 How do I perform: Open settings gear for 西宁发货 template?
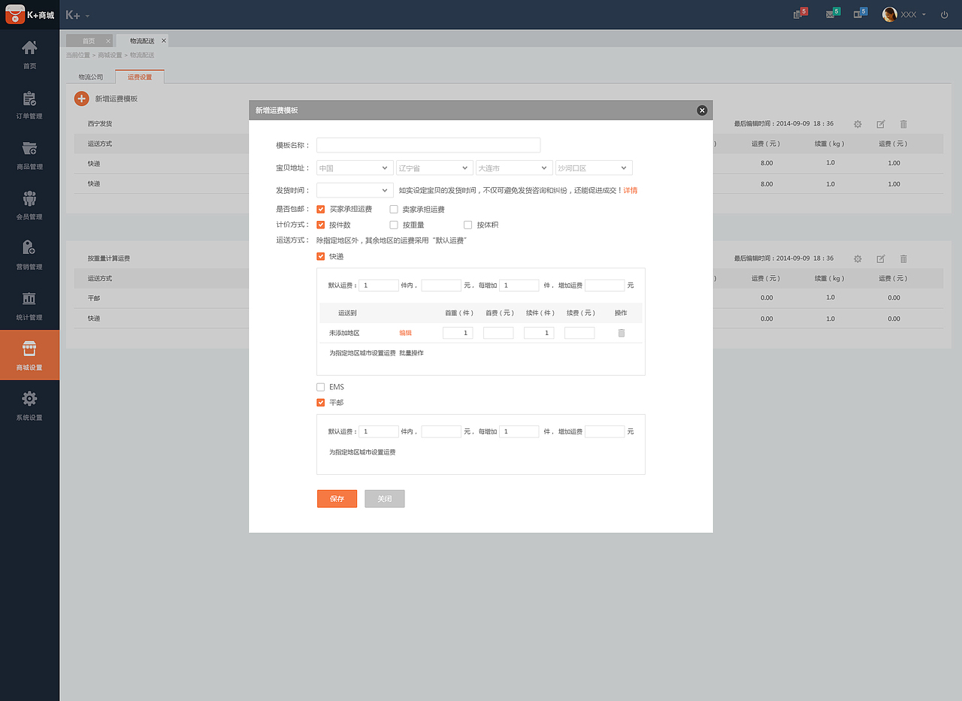858,123
